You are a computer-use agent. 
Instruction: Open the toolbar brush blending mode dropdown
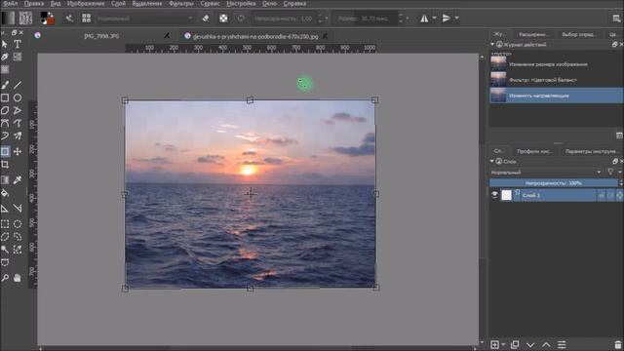(x=145, y=19)
